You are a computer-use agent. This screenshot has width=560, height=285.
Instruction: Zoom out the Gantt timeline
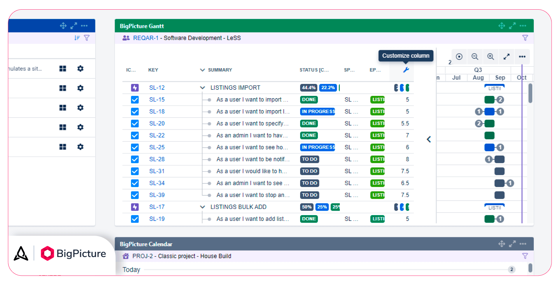475,57
